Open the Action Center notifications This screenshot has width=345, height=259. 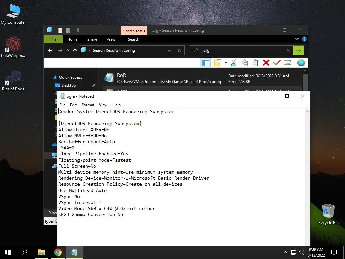(334, 252)
